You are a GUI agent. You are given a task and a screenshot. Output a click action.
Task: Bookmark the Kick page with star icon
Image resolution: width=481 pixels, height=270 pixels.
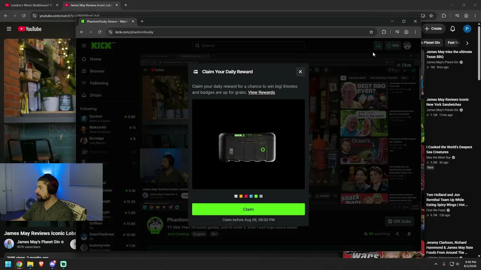pyautogui.click(x=371, y=32)
